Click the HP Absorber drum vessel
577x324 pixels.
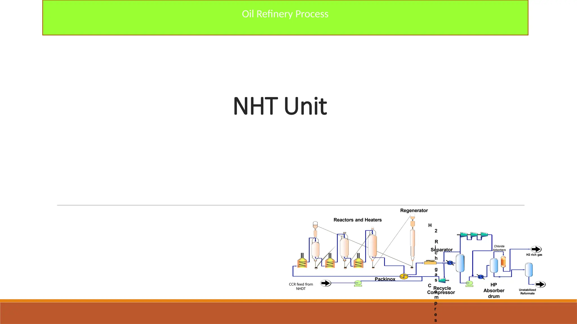point(494,265)
